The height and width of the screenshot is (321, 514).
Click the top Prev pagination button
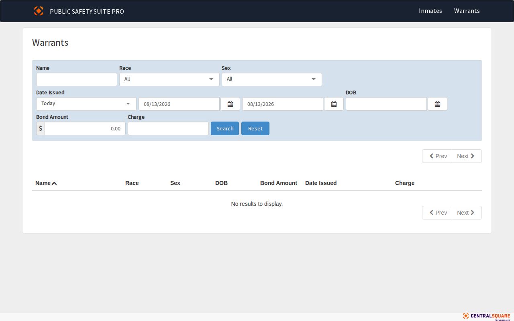pyautogui.click(x=437, y=156)
